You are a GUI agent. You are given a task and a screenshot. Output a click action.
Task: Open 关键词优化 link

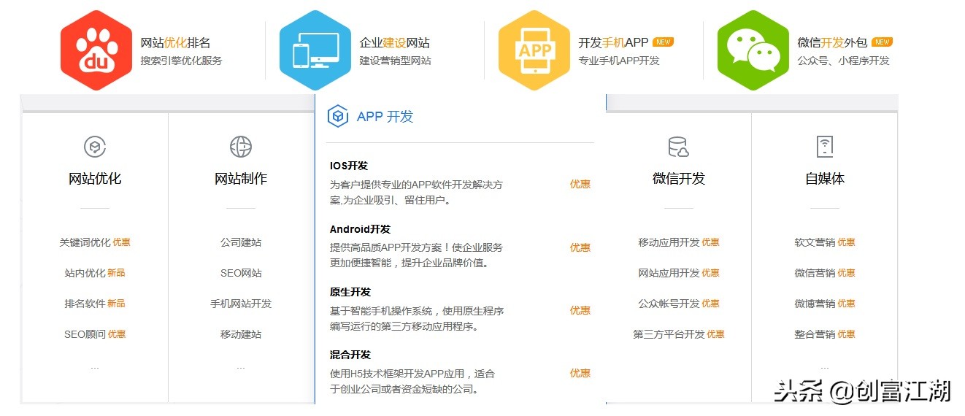[85, 242]
